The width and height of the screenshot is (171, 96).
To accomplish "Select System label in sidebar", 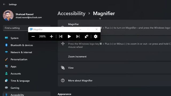I will pyautogui.click(x=14, y=38).
